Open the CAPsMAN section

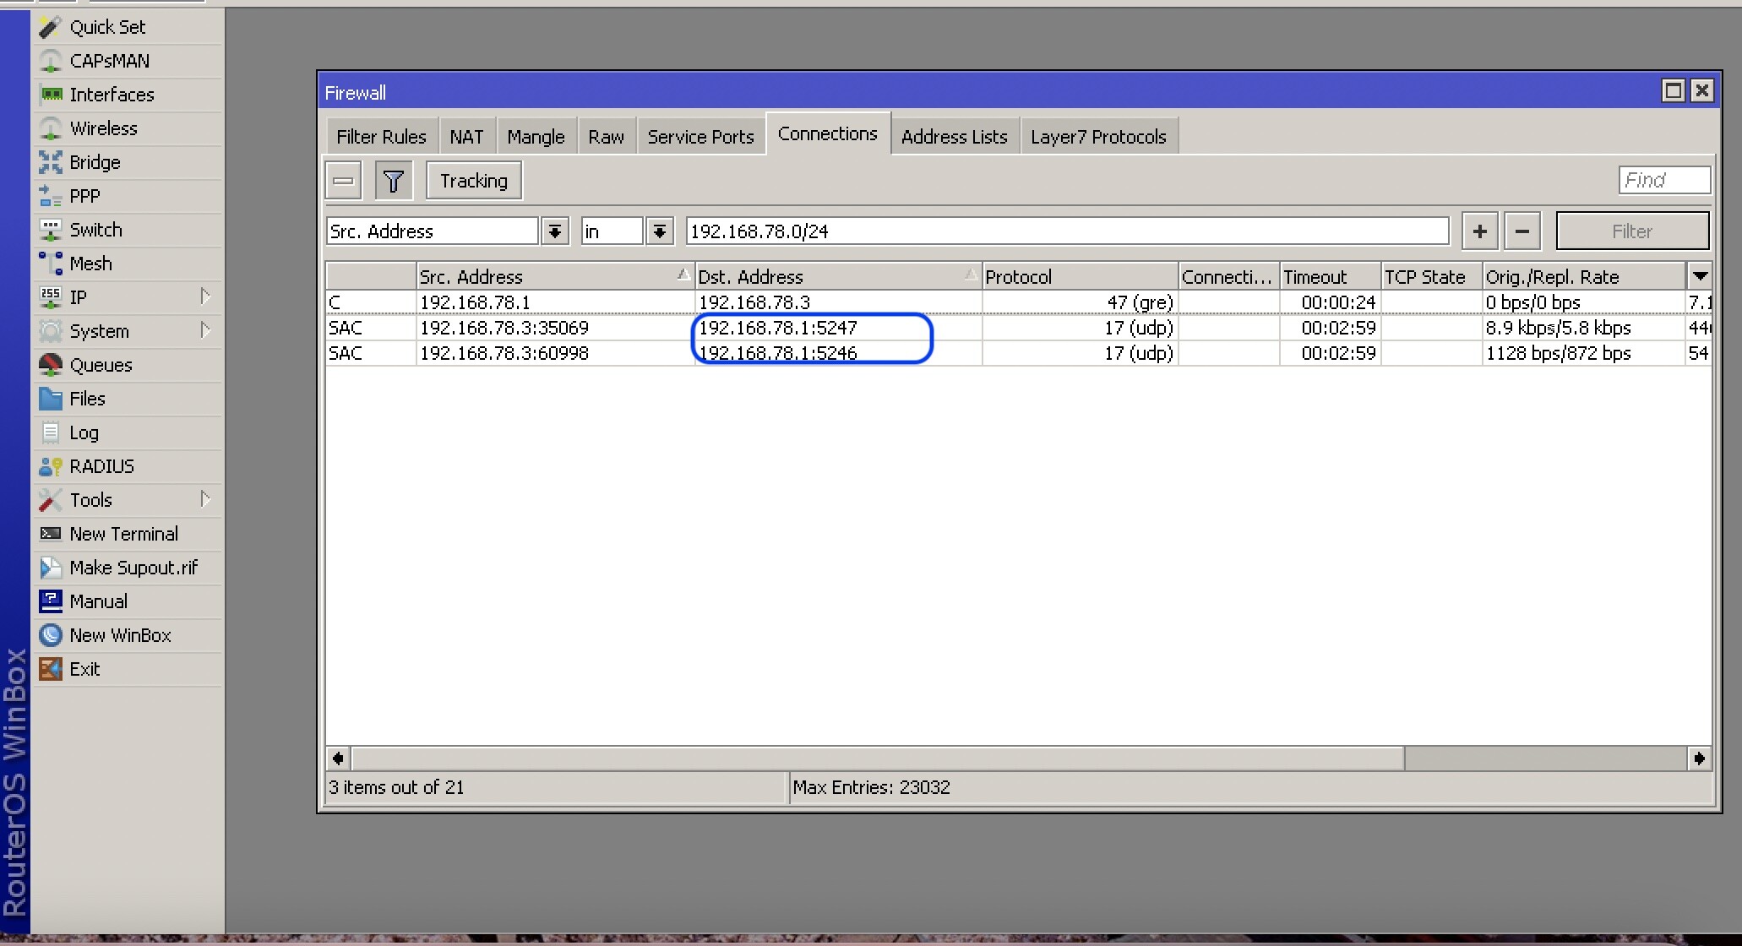128,61
